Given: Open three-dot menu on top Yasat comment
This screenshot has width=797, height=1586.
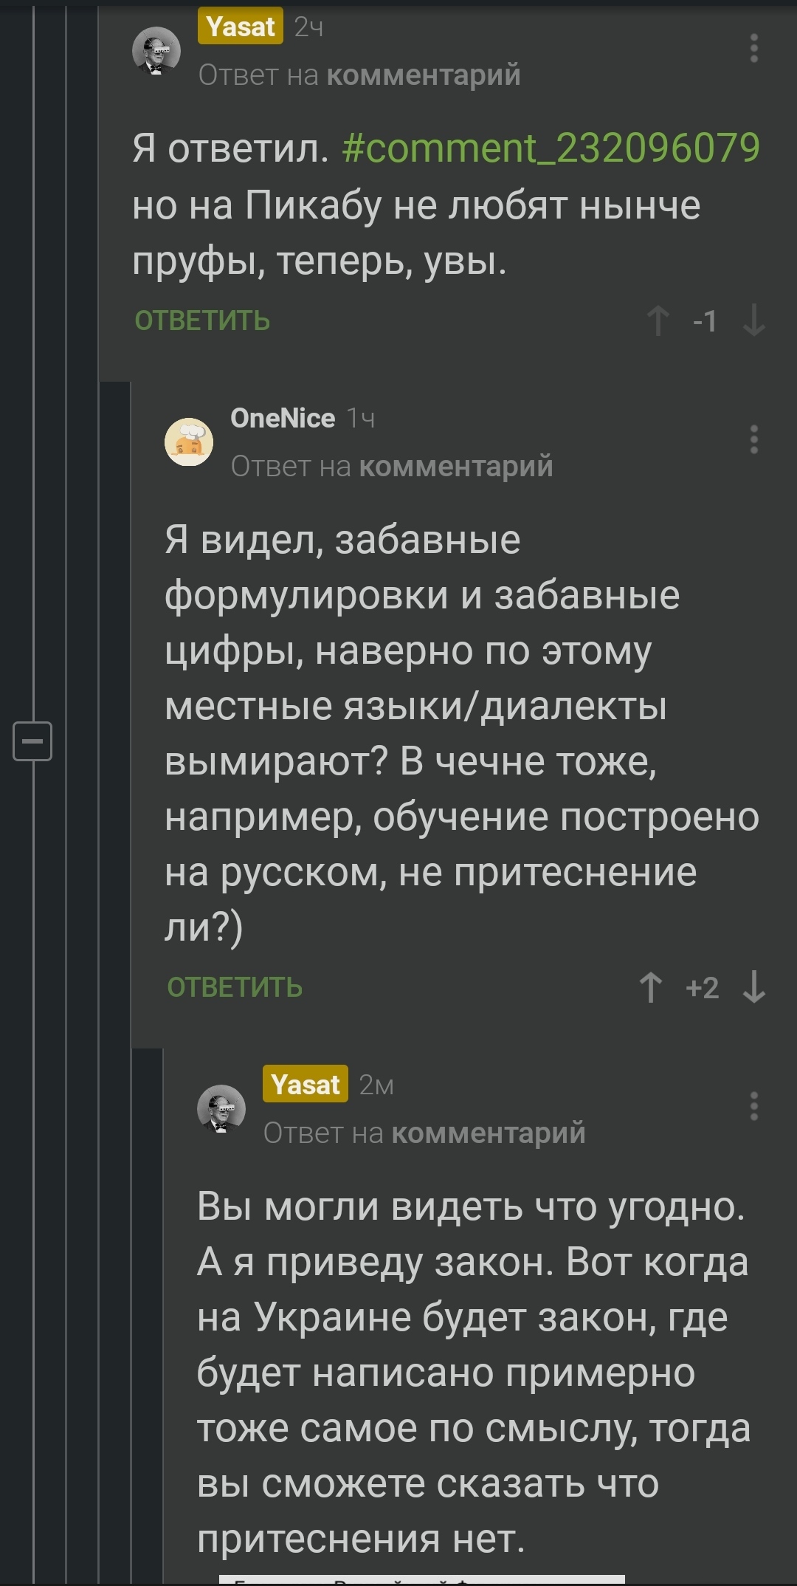Looking at the screenshot, I should click(x=753, y=49).
